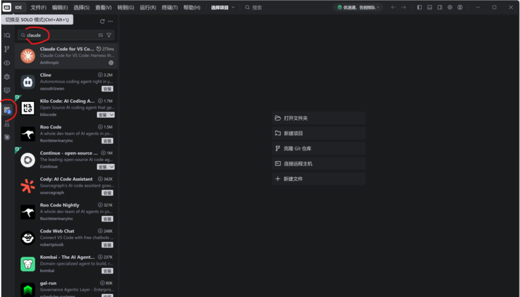The height and width of the screenshot is (297, 520).
Task: Open the Kombai extension green logo
Action: (28, 264)
